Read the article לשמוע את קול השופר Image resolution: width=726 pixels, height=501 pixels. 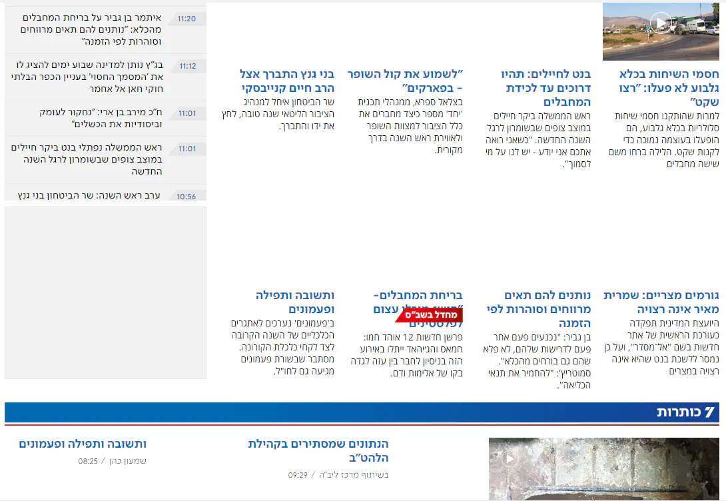[406, 81]
